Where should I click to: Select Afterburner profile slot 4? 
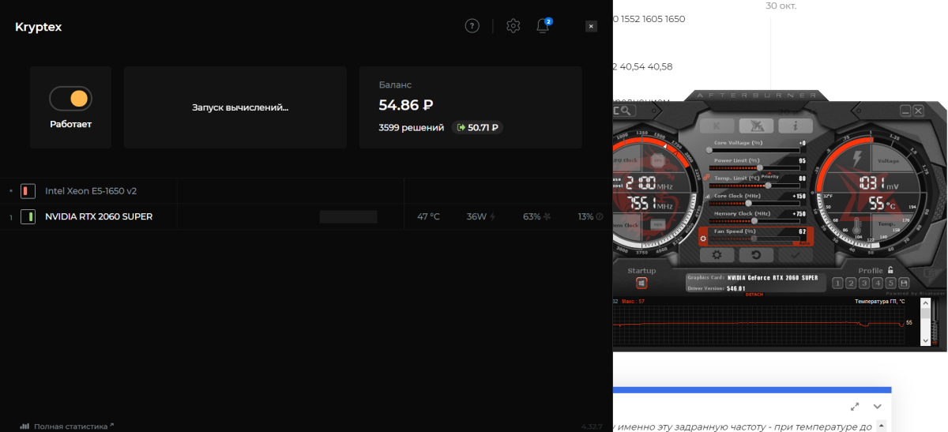(x=878, y=283)
